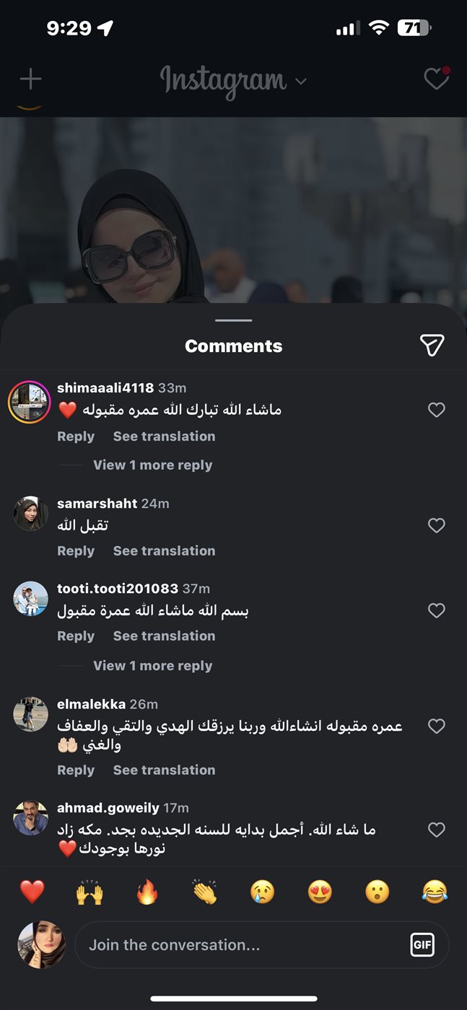
Task: Grab the comments sheet drag handle
Action: click(234, 320)
